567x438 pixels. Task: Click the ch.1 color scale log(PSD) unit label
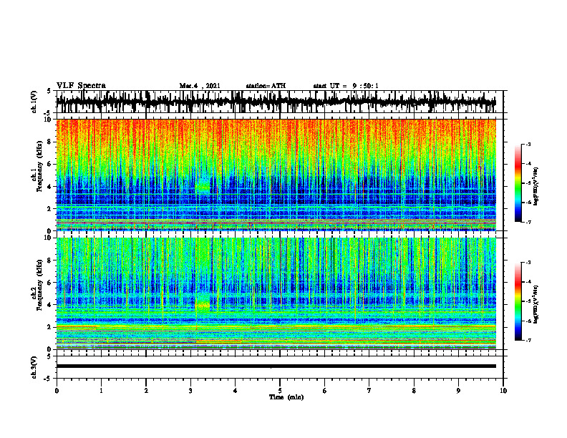click(536, 186)
